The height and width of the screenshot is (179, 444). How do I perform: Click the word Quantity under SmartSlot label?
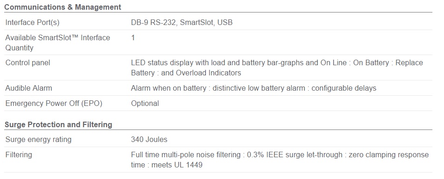[x=19, y=48]
